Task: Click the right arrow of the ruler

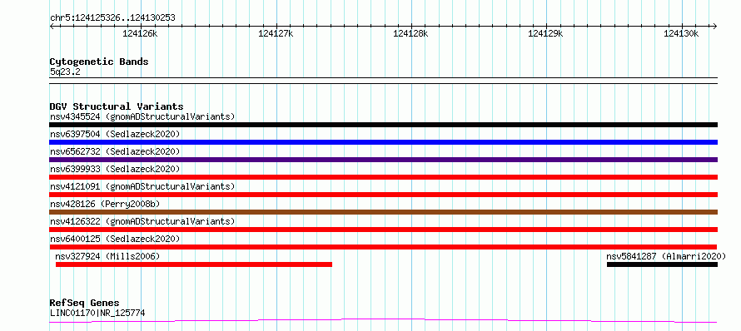Action: [x=714, y=26]
